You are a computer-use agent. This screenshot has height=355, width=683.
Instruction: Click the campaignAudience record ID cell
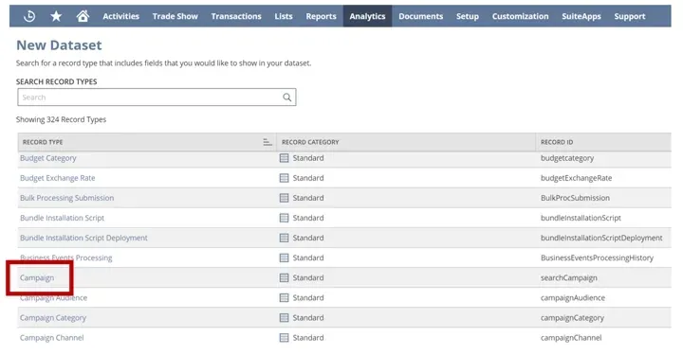[x=573, y=298]
